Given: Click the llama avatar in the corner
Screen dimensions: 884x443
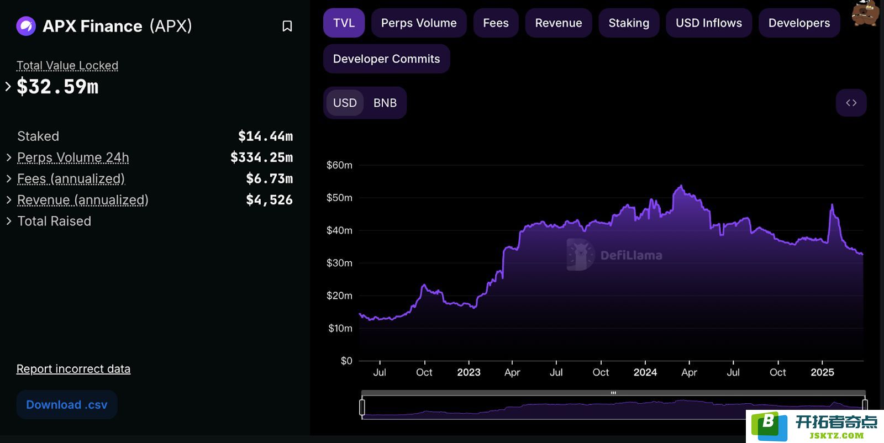Looking at the screenshot, I should [x=865, y=13].
